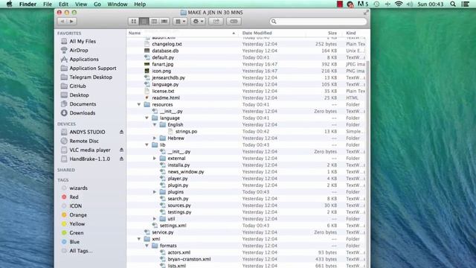Collapse the English folder

point(155,124)
